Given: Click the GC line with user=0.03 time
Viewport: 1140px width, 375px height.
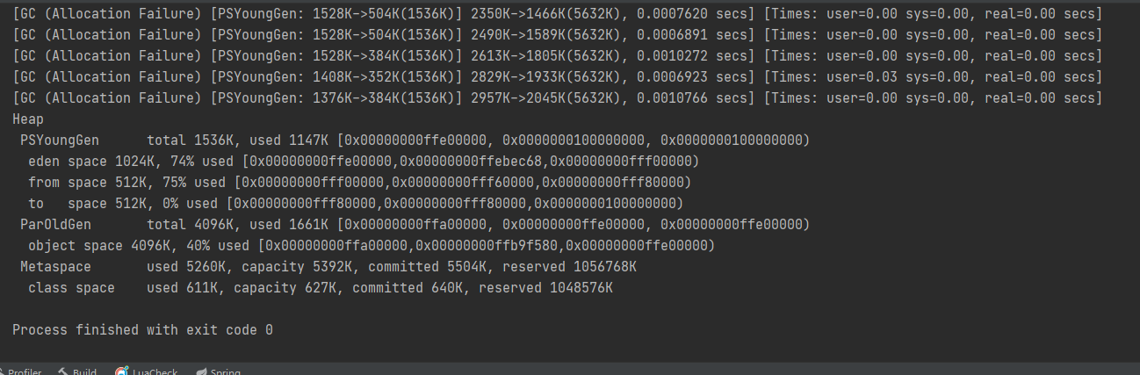Looking at the screenshot, I should 557,77.
